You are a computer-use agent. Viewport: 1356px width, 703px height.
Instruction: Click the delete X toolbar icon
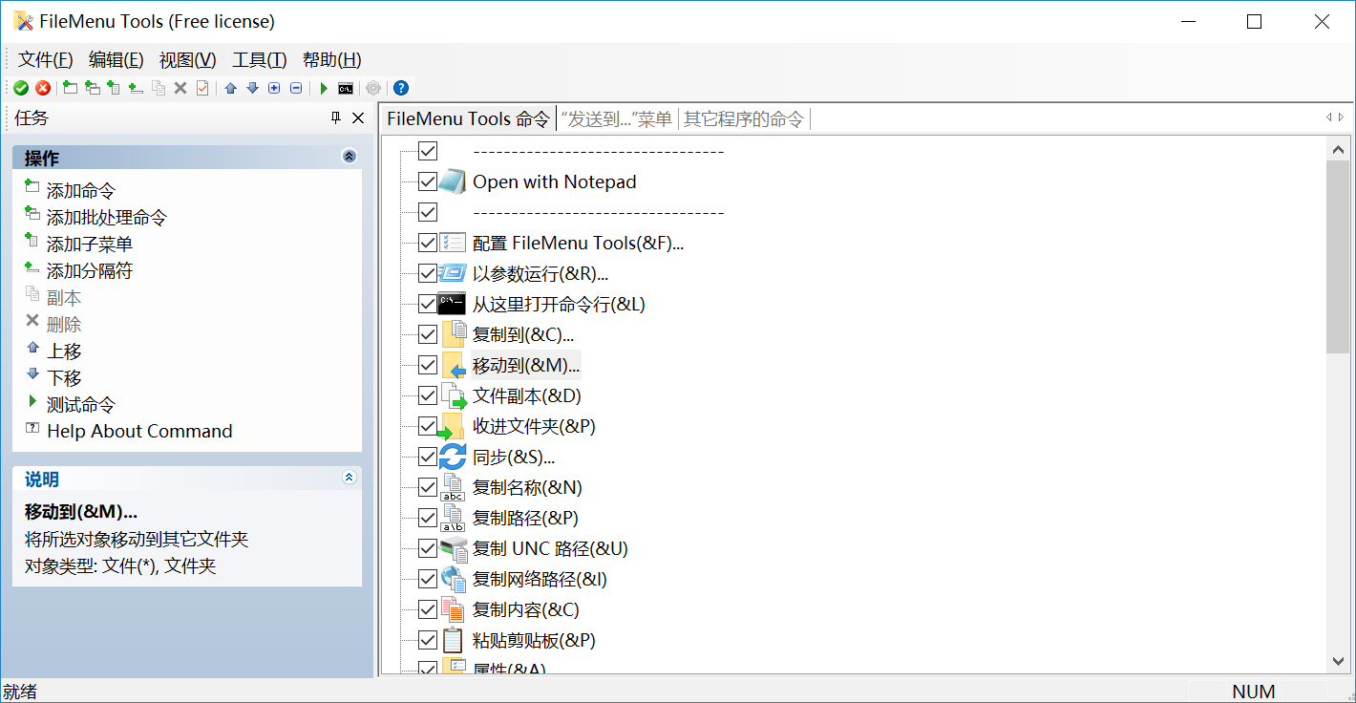(180, 88)
